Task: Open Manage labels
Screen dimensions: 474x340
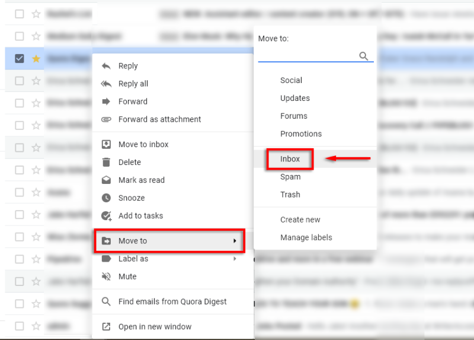Action: (306, 237)
